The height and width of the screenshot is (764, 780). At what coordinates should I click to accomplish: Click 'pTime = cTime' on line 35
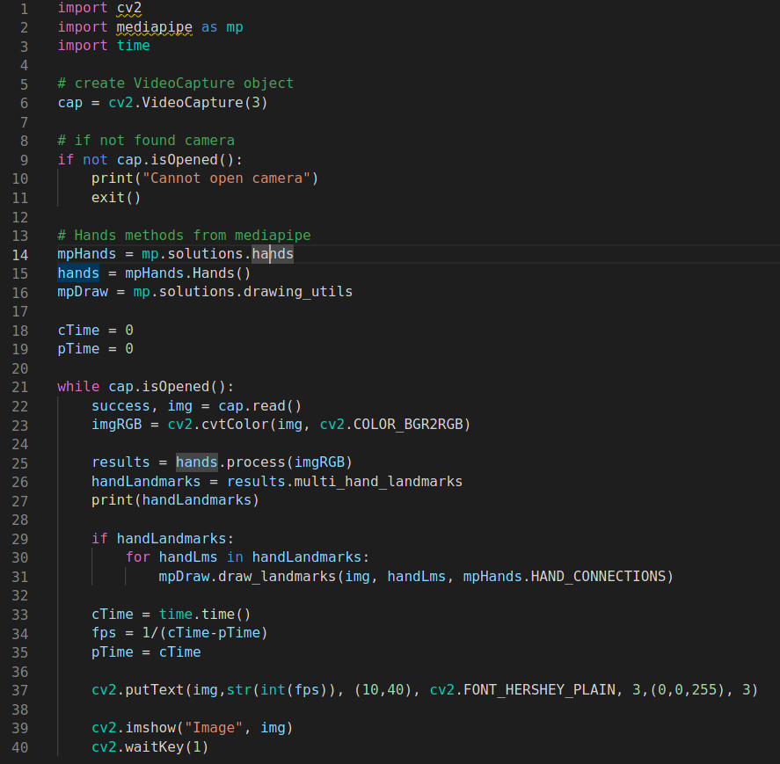point(146,652)
